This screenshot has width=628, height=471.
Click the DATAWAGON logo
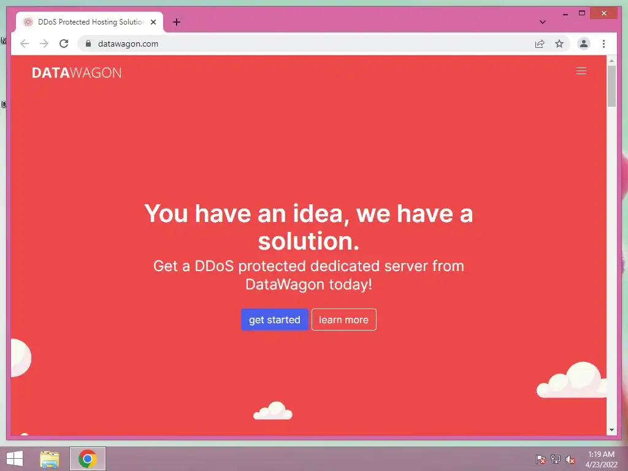click(77, 72)
